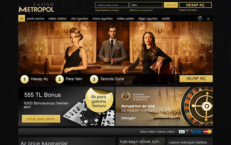Click the Casino Metropol logo
The height and width of the screenshot is (145, 231).
[36, 7]
